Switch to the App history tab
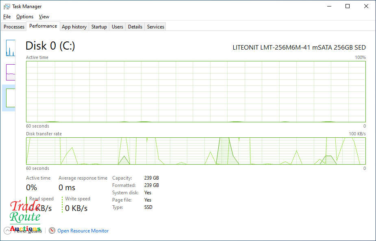 click(74, 27)
